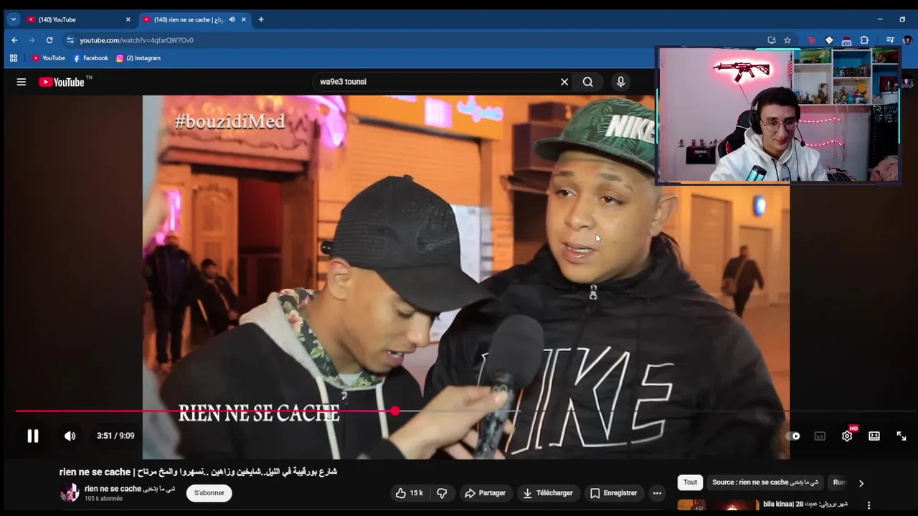This screenshot has height=516, width=918.
Task: Open the Facebook bookmark
Action: (x=90, y=58)
